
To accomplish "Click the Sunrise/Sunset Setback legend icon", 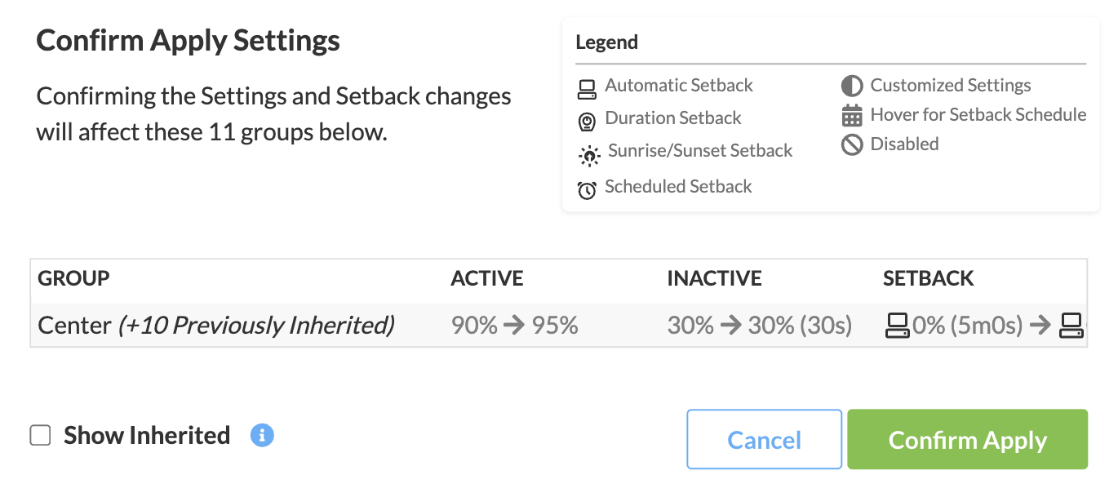I will point(588,154).
